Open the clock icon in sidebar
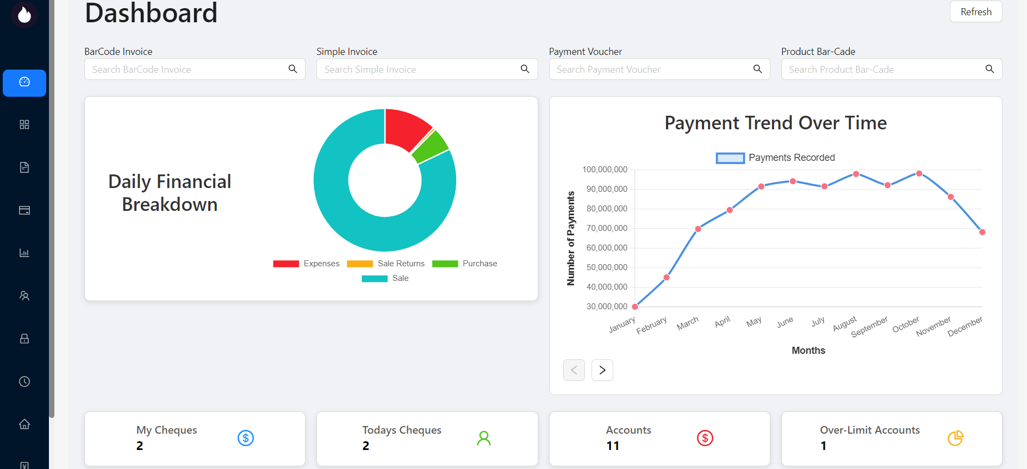This screenshot has width=1027, height=469. 24,382
